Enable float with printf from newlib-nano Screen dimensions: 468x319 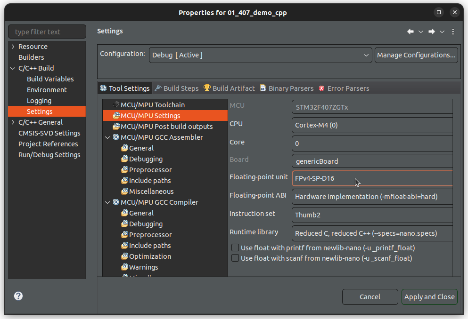pyautogui.click(x=235, y=247)
